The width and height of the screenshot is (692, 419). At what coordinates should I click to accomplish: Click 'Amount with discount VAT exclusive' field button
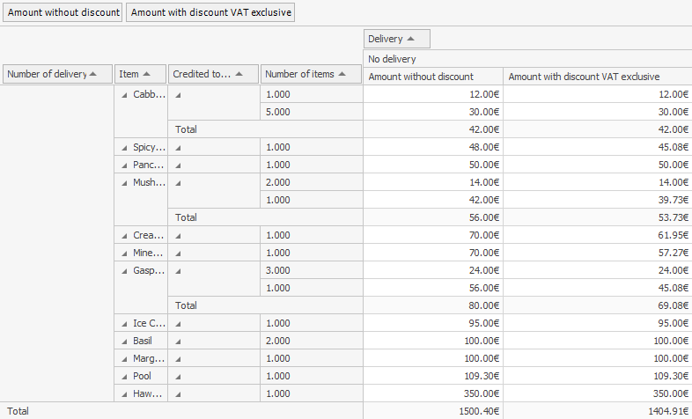pyautogui.click(x=210, y=12)
